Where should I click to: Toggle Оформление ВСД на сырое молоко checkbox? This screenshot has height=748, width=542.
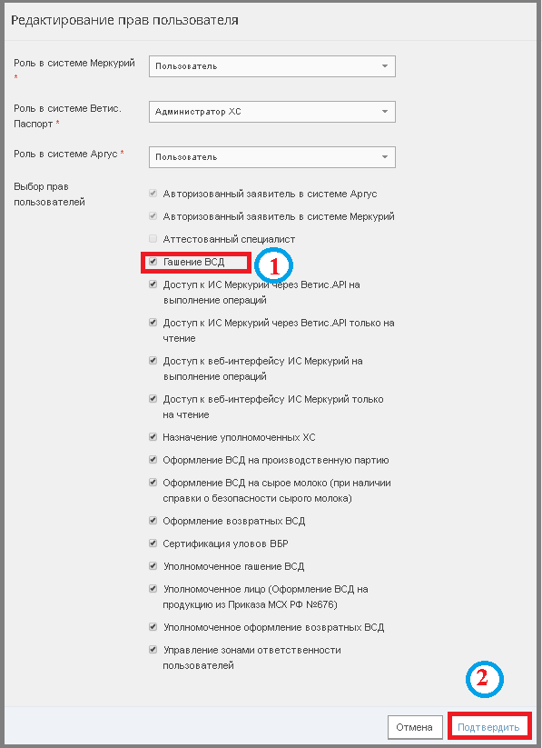(x=153, y=483)
